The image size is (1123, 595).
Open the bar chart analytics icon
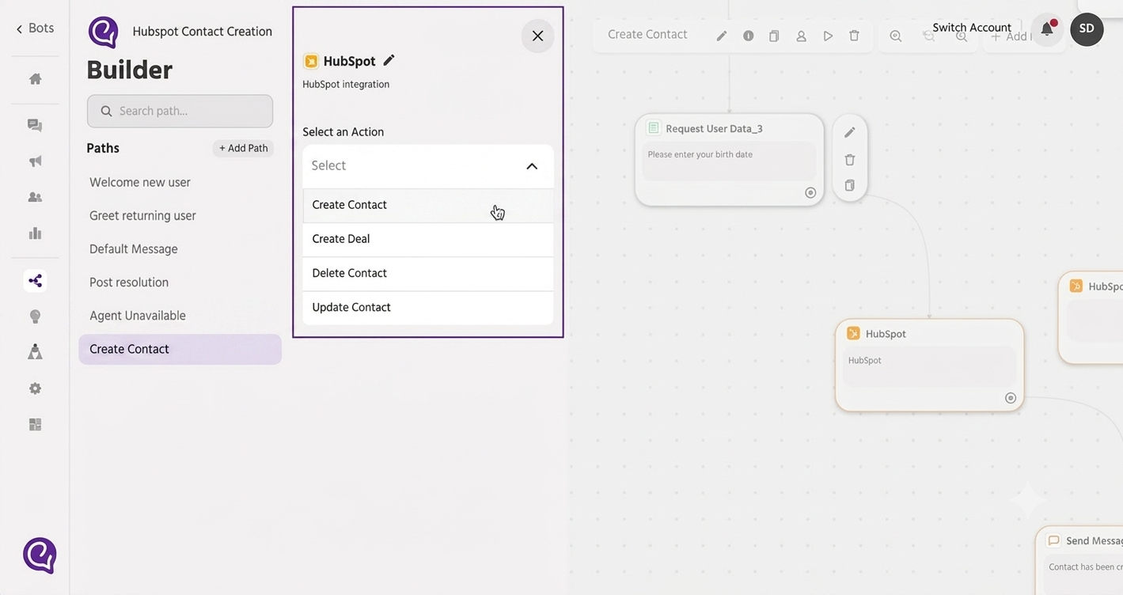pyautogui.click(x=35, y=233)
